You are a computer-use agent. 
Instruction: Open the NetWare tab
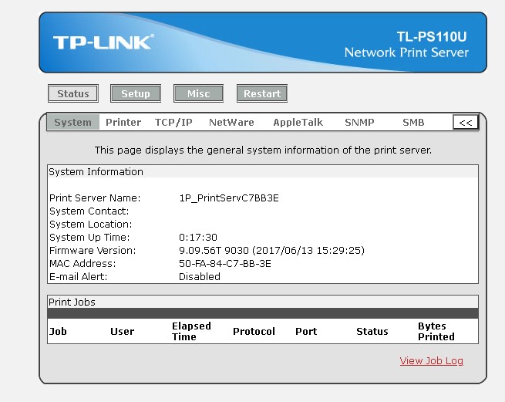pos(231,122)
